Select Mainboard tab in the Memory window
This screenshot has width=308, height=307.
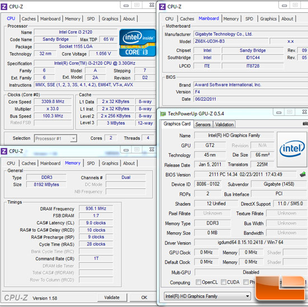[x=50, y=164]
